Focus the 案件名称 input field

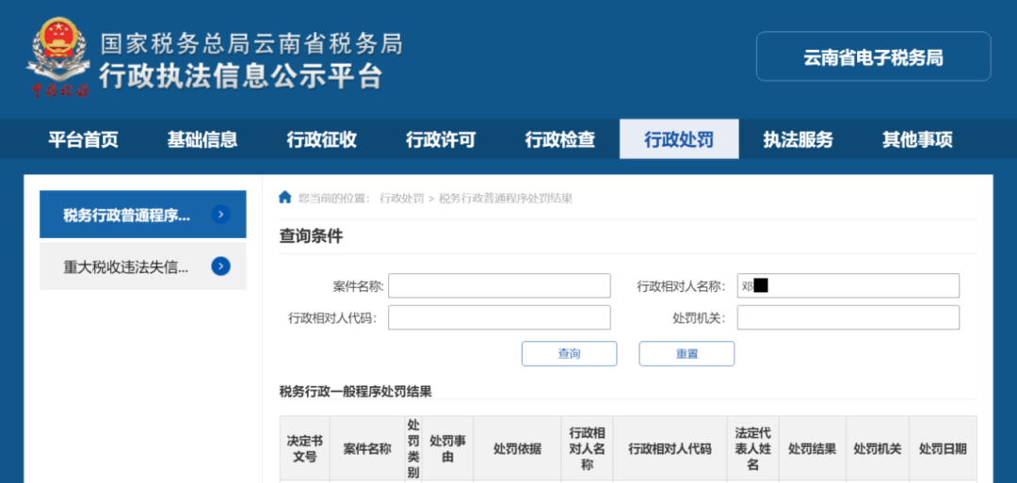coord(499,286)
